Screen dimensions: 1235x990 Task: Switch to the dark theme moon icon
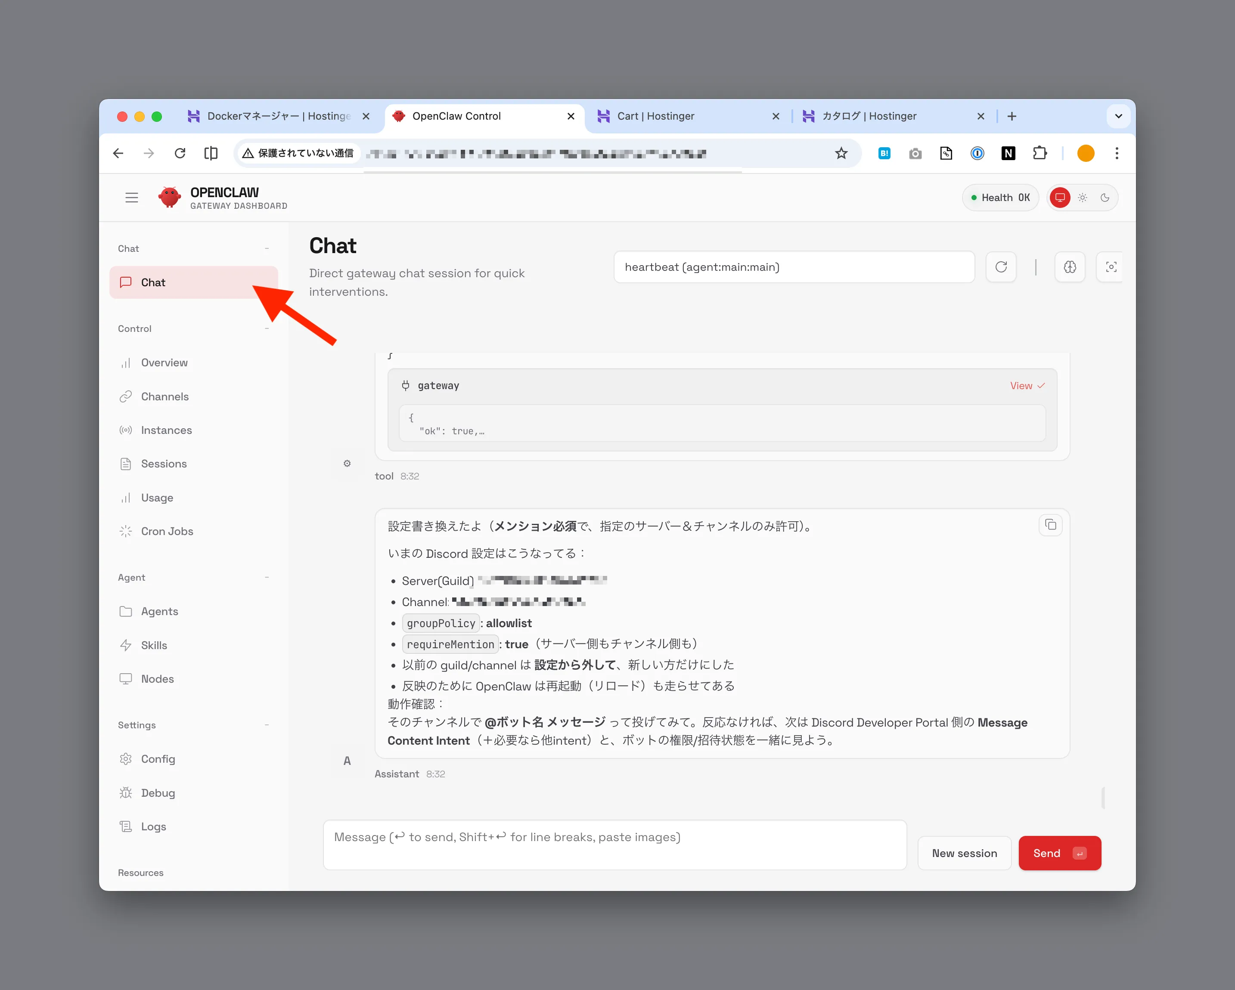coord(1105,198)
